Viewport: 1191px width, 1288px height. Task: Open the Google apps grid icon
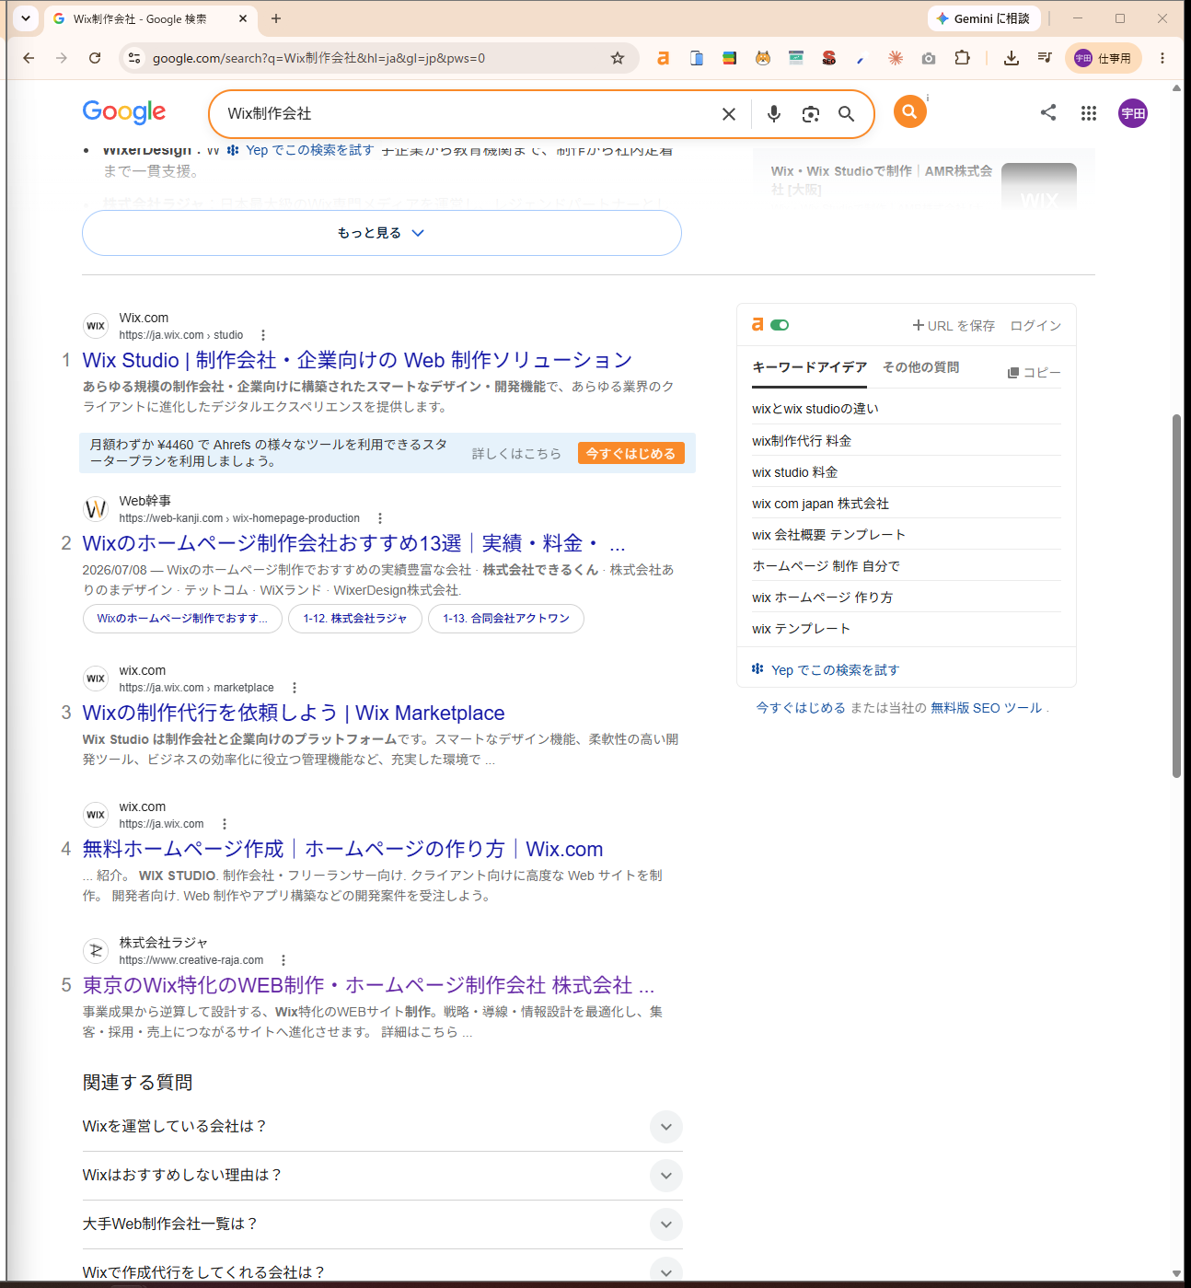1089,113
